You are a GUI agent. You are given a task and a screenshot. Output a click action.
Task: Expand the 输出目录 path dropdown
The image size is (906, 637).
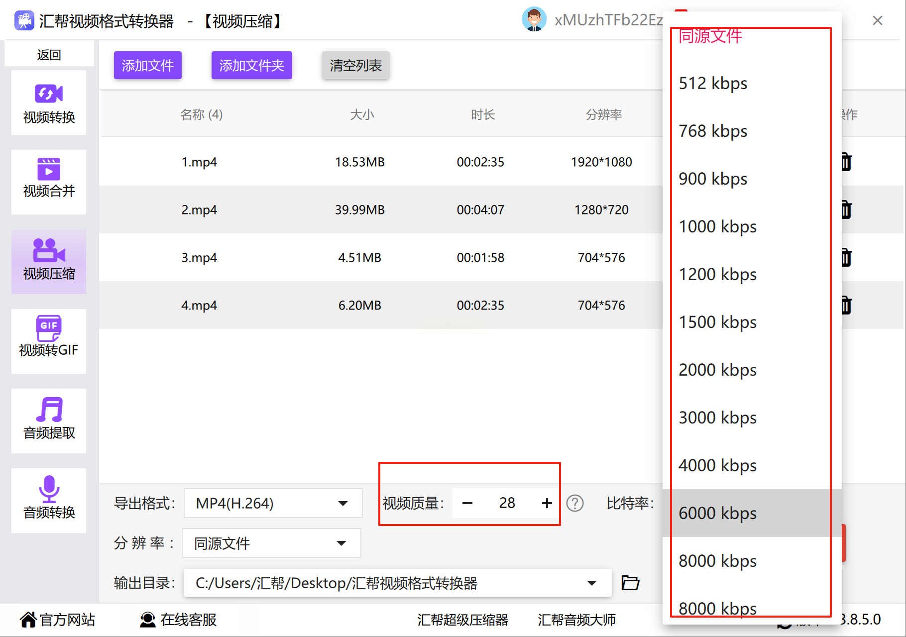[397, 583]
